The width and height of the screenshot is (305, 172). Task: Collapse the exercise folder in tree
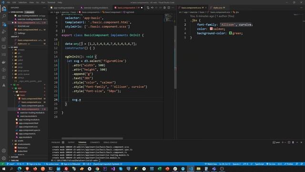tap(28, 92)
